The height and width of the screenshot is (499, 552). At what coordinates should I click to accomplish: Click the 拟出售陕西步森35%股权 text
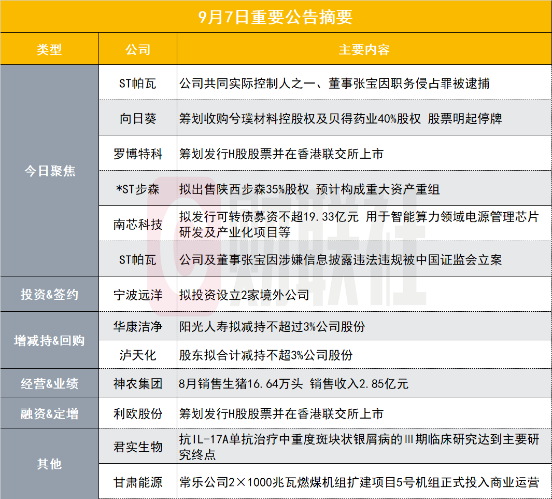click(x=309, y=189)
